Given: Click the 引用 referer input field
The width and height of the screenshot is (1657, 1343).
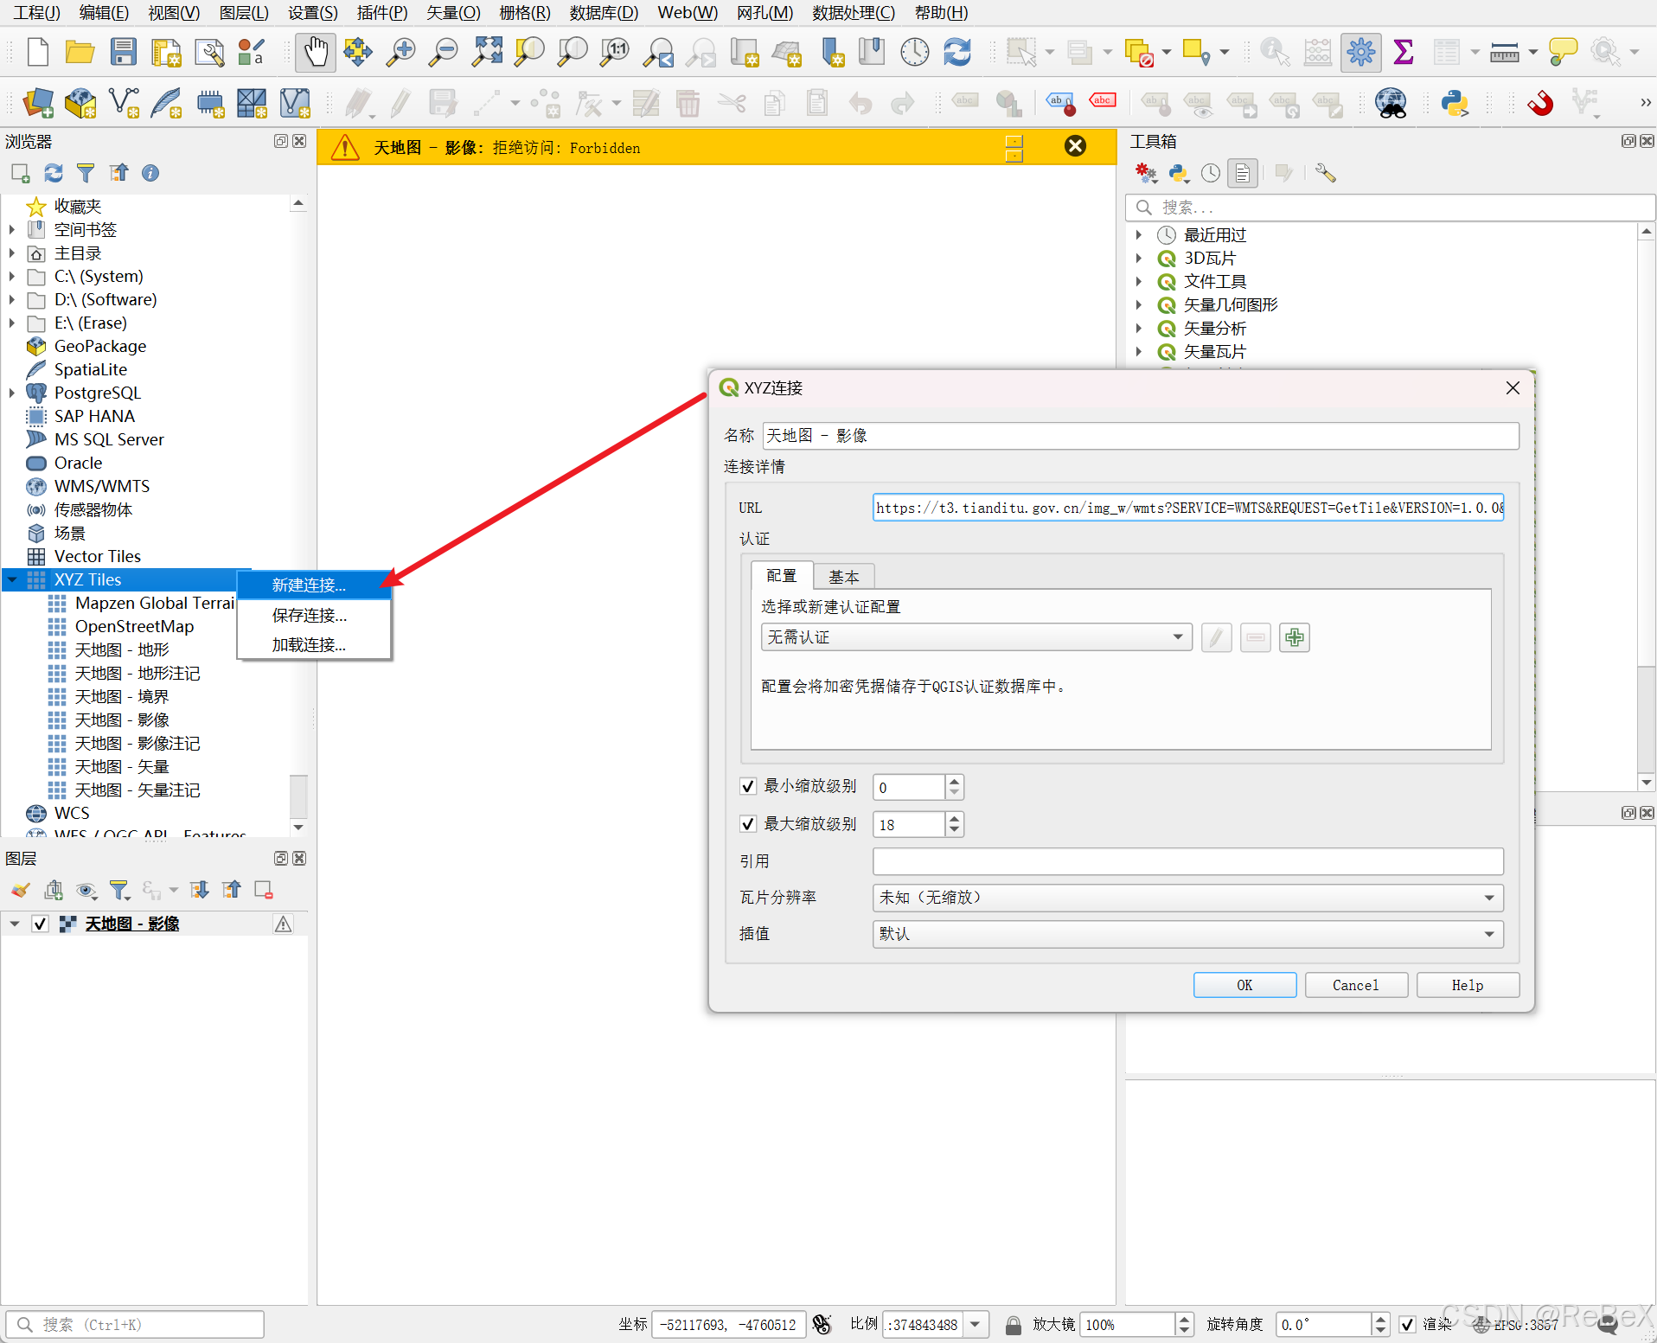Looking at the screenshot, I should coord(1187,861).
